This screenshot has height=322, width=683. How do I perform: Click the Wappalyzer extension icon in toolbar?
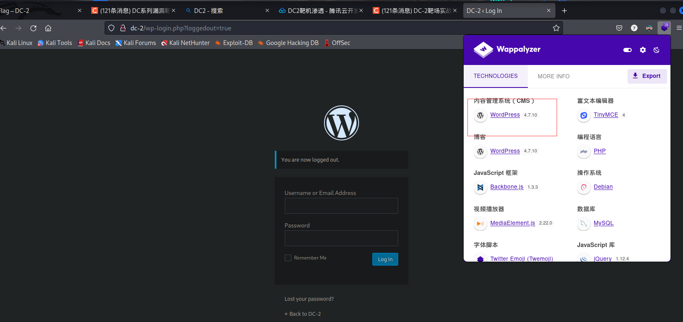[x=664, y=28]
